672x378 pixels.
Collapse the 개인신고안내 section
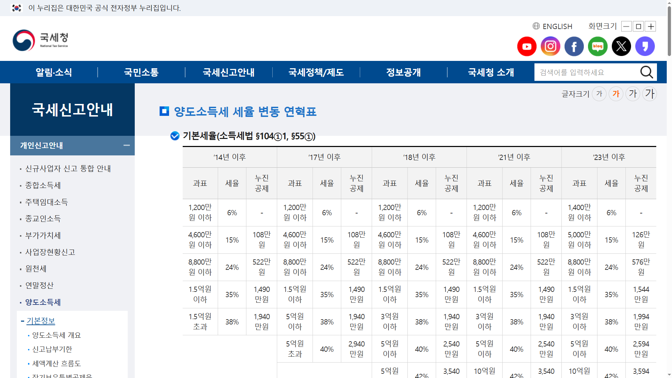coord(127,146)
